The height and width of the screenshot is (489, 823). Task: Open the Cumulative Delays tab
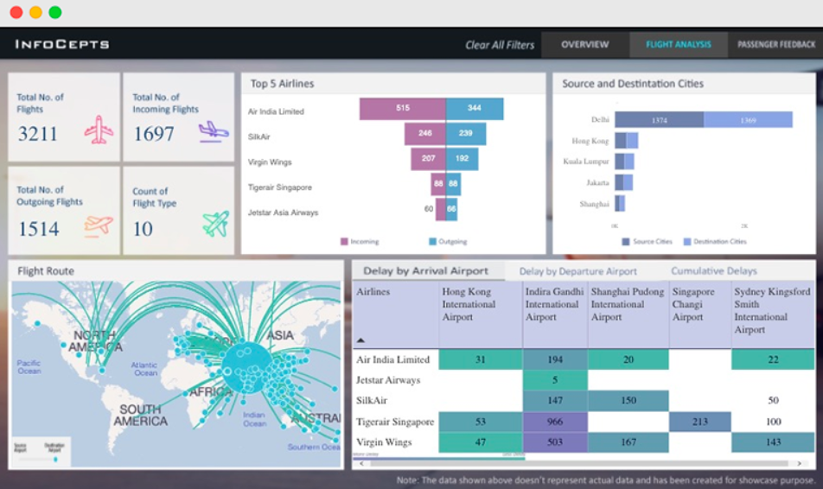714,270
